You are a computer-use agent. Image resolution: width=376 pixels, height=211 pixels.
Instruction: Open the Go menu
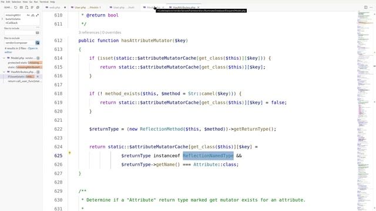click(31, 2)
